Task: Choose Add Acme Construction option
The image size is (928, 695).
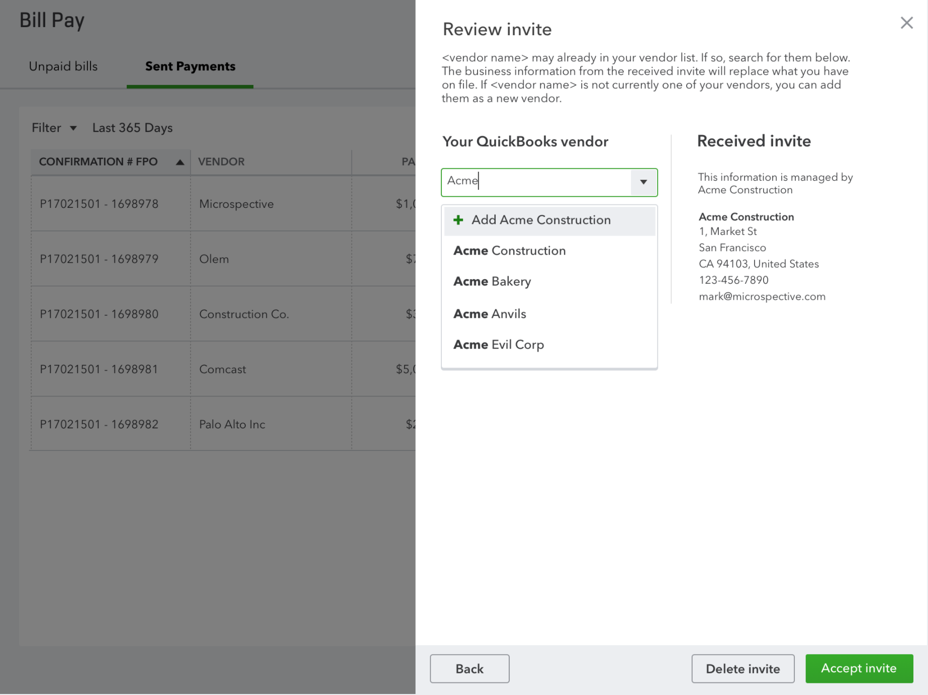Action: (x=549, y=220)
